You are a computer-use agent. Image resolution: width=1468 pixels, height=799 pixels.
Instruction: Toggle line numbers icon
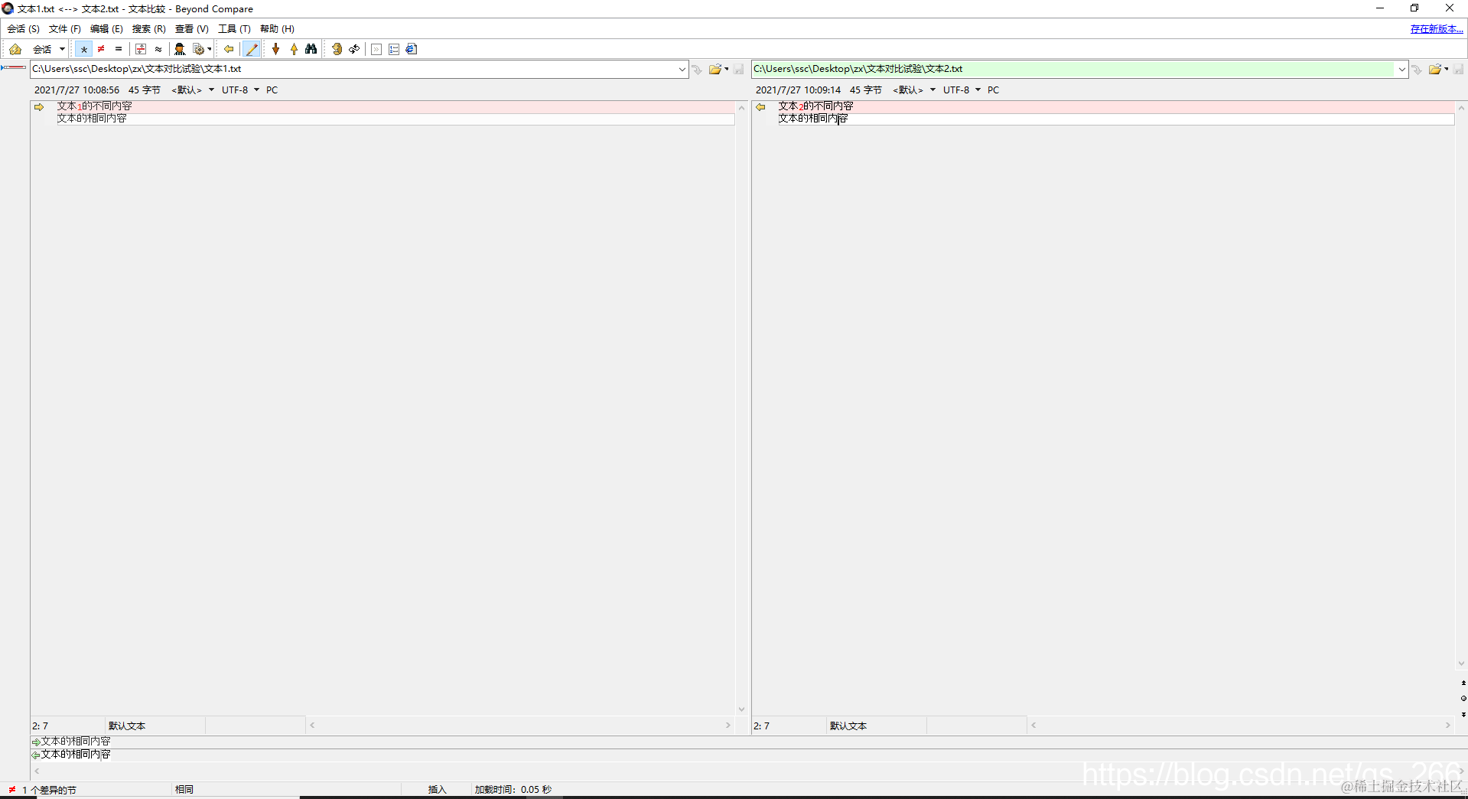coord(394,49)
